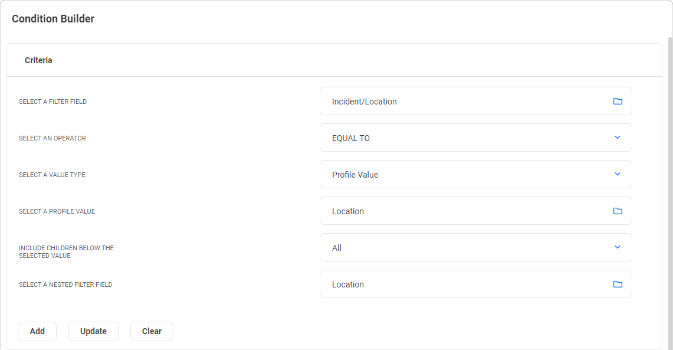This screenshot has width=673, height=350.
Task: Click the Add button
Action: tap(37, 331)
